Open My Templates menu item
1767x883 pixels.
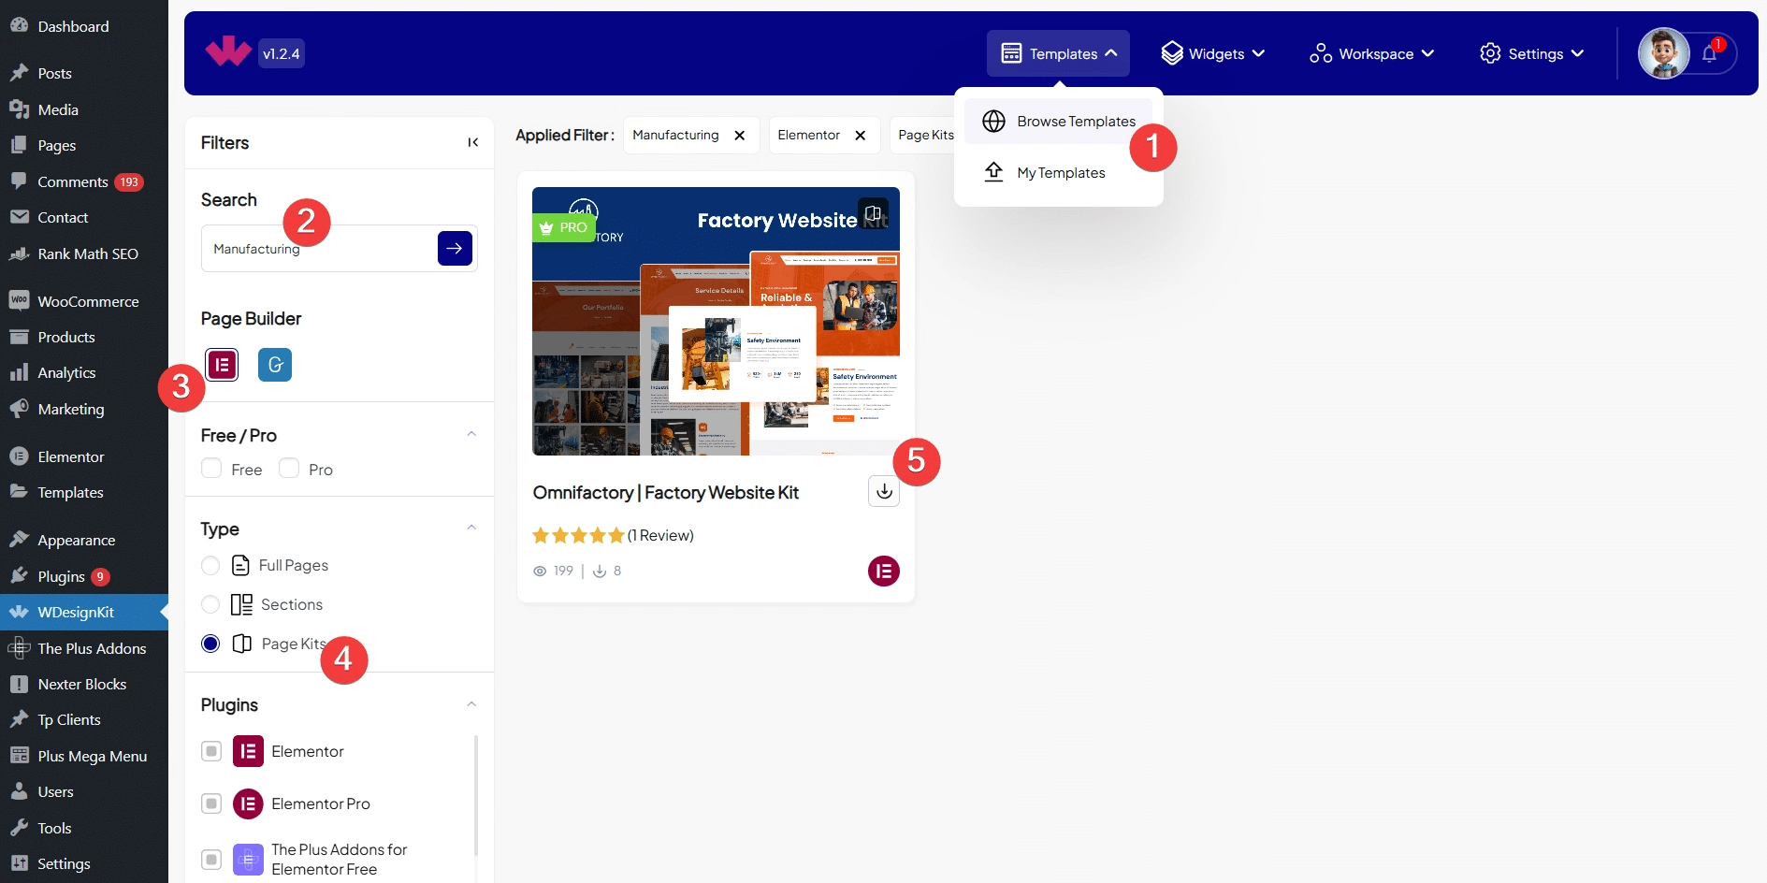click(x=1061, y=173)
